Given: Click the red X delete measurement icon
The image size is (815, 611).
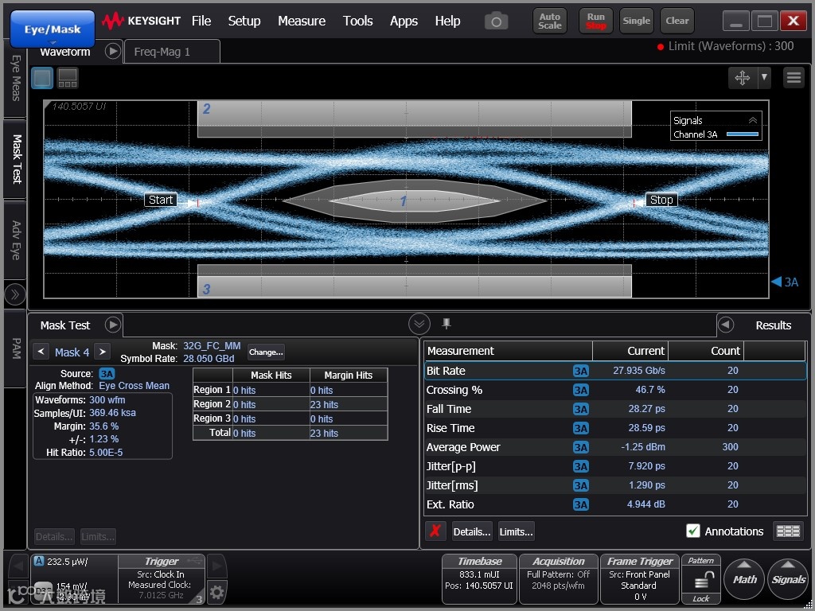Looking at the screenshot, I should [x=435, y=531].
